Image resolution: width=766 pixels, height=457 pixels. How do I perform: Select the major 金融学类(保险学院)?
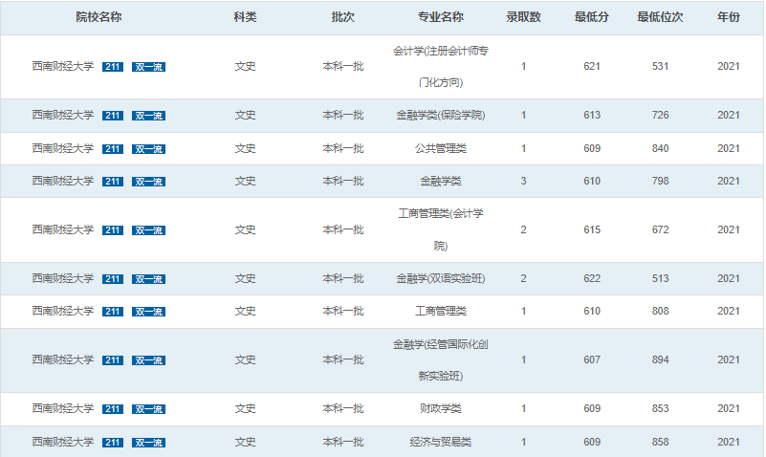point(441,116)
